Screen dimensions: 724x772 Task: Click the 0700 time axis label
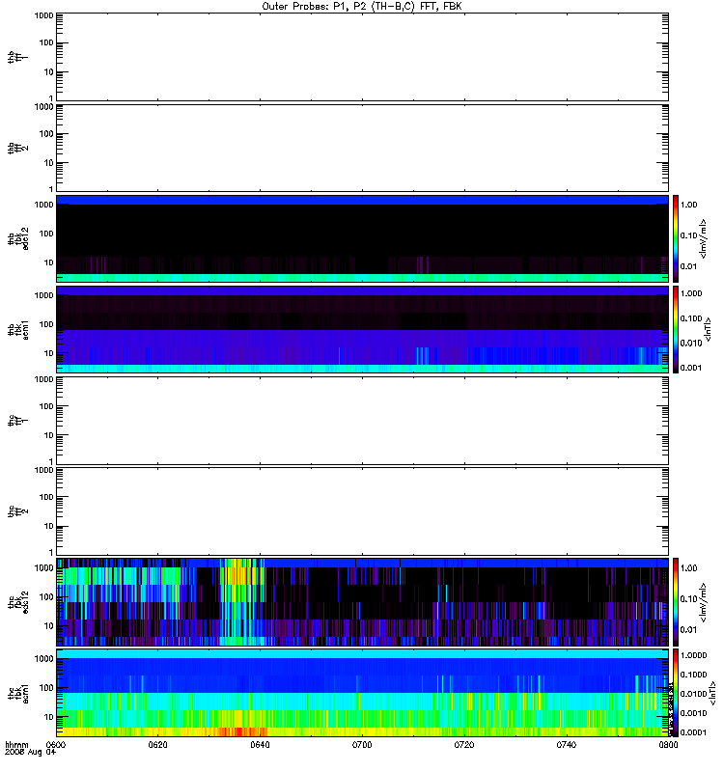[362, 745]
